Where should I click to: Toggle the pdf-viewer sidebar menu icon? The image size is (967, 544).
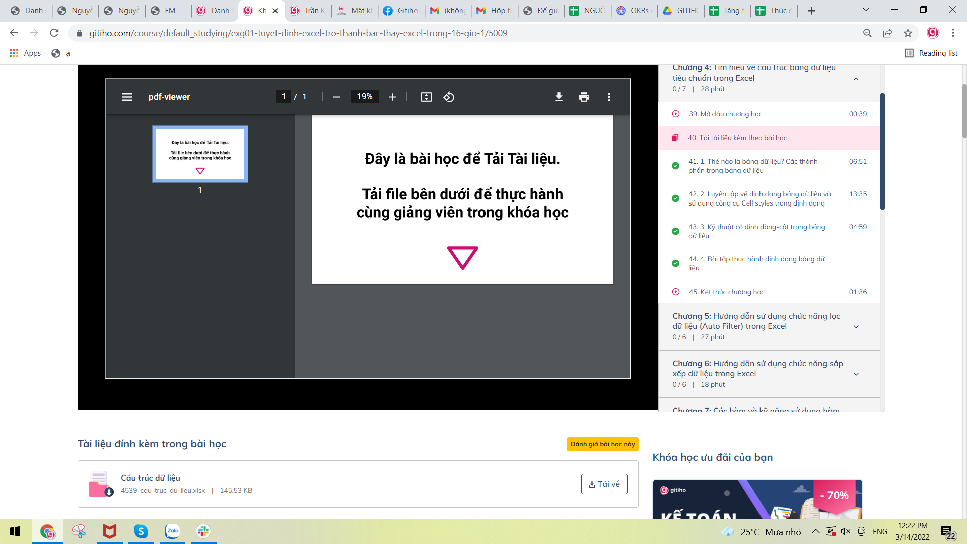pos(127,97)
